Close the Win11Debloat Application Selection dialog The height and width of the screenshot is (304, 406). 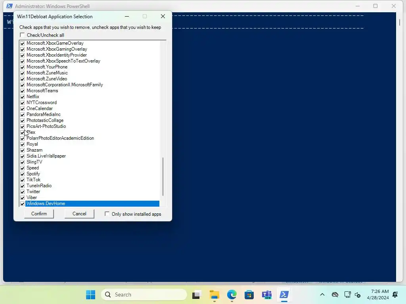pyautogui.click(x=163, y=16)
